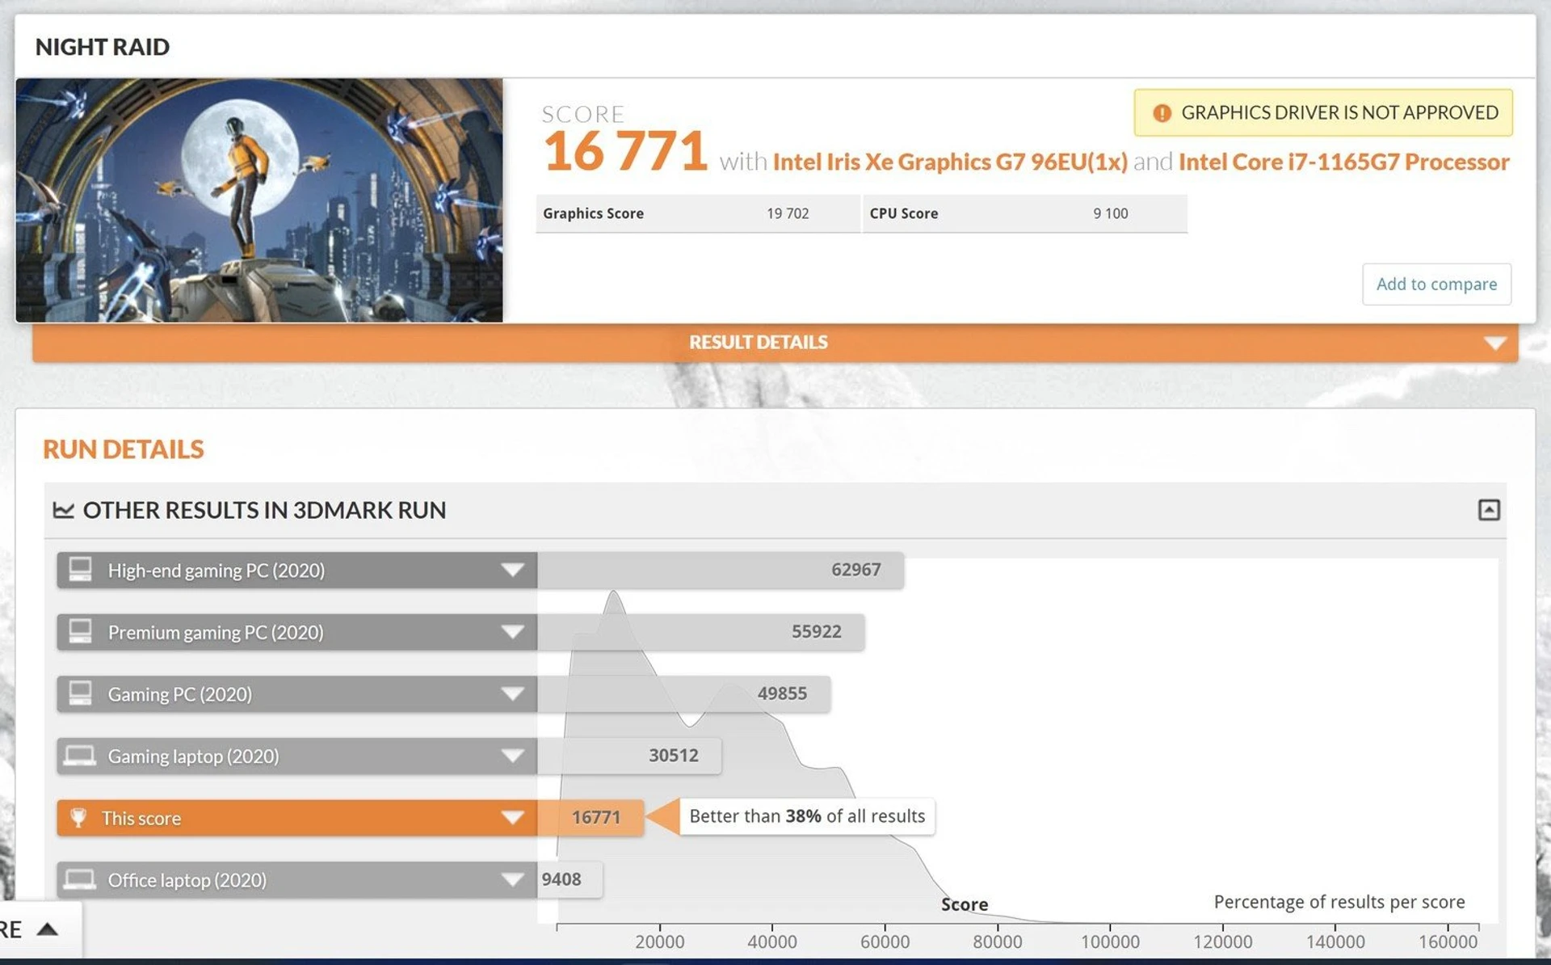Viewport: 1551px width, 965px height.
Task: Click the chart icon beside Other Results heading
Action: click(x=63, y=510)
